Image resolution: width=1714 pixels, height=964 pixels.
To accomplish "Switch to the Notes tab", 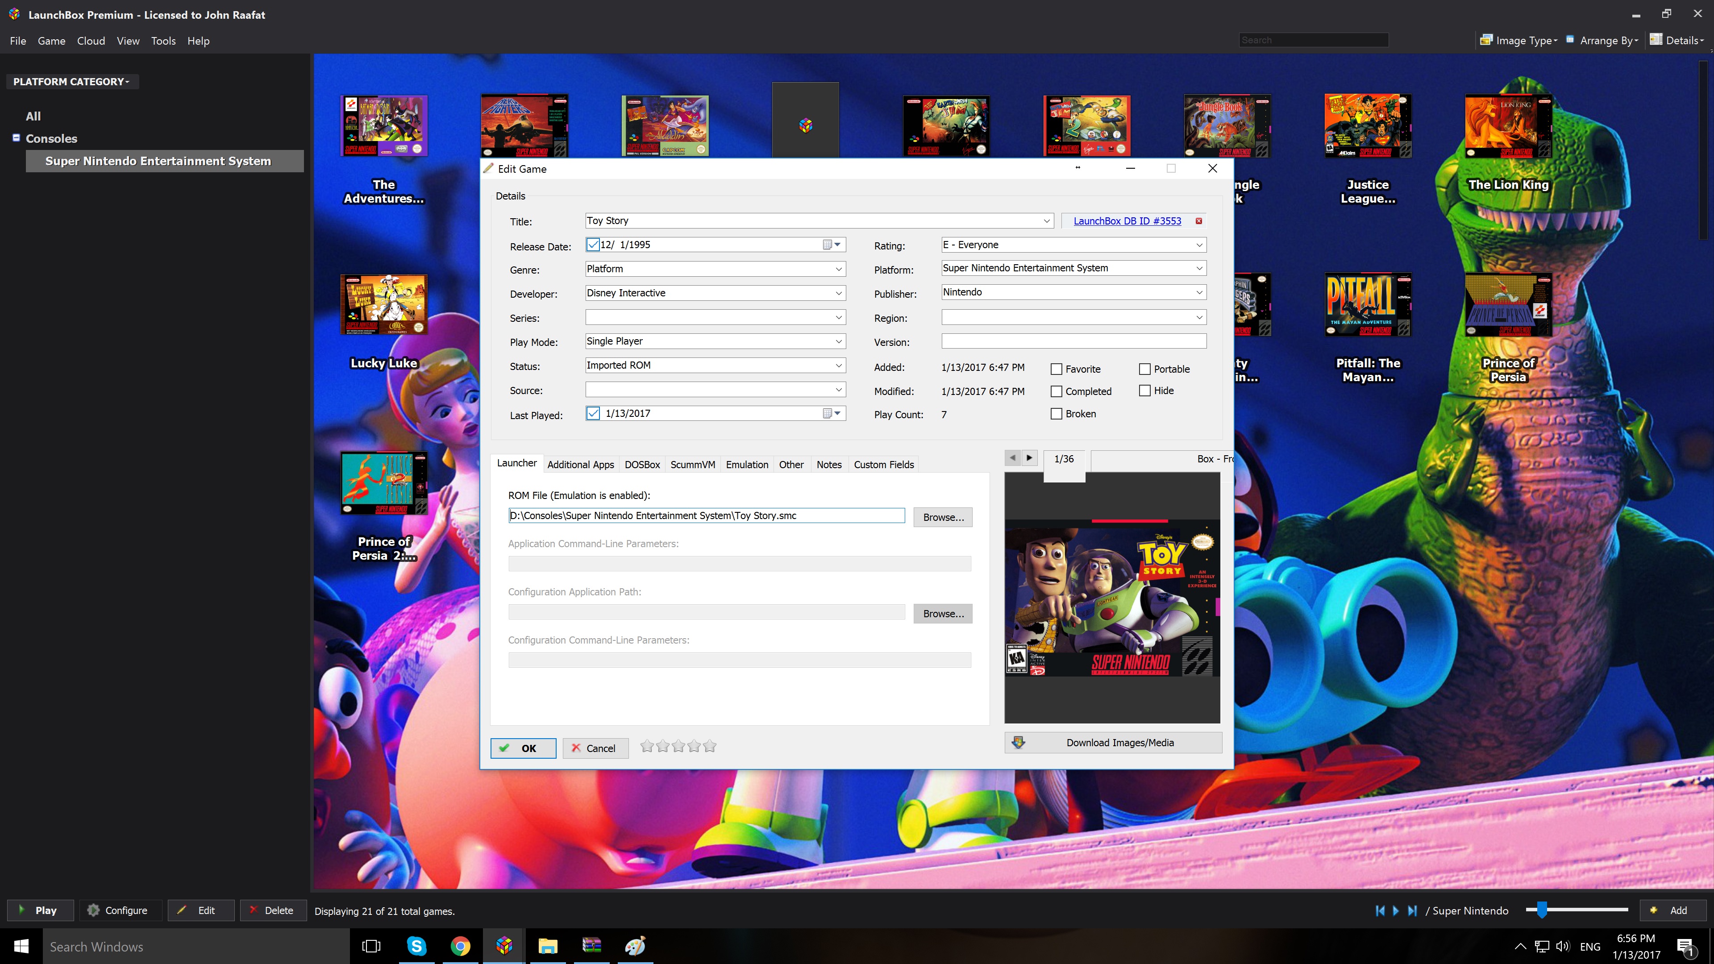I will 828,464.
